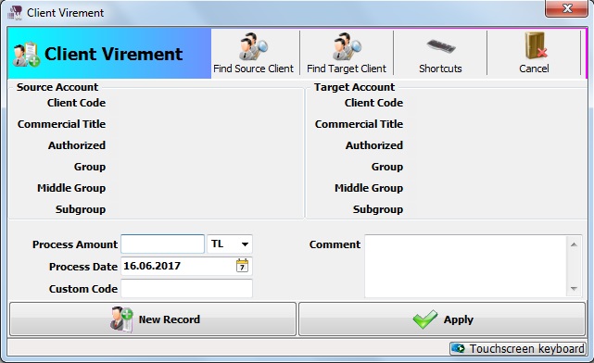594x363 pixels.
Task: Click Comment box scroll up arrow
Action: tap(574, 244)
